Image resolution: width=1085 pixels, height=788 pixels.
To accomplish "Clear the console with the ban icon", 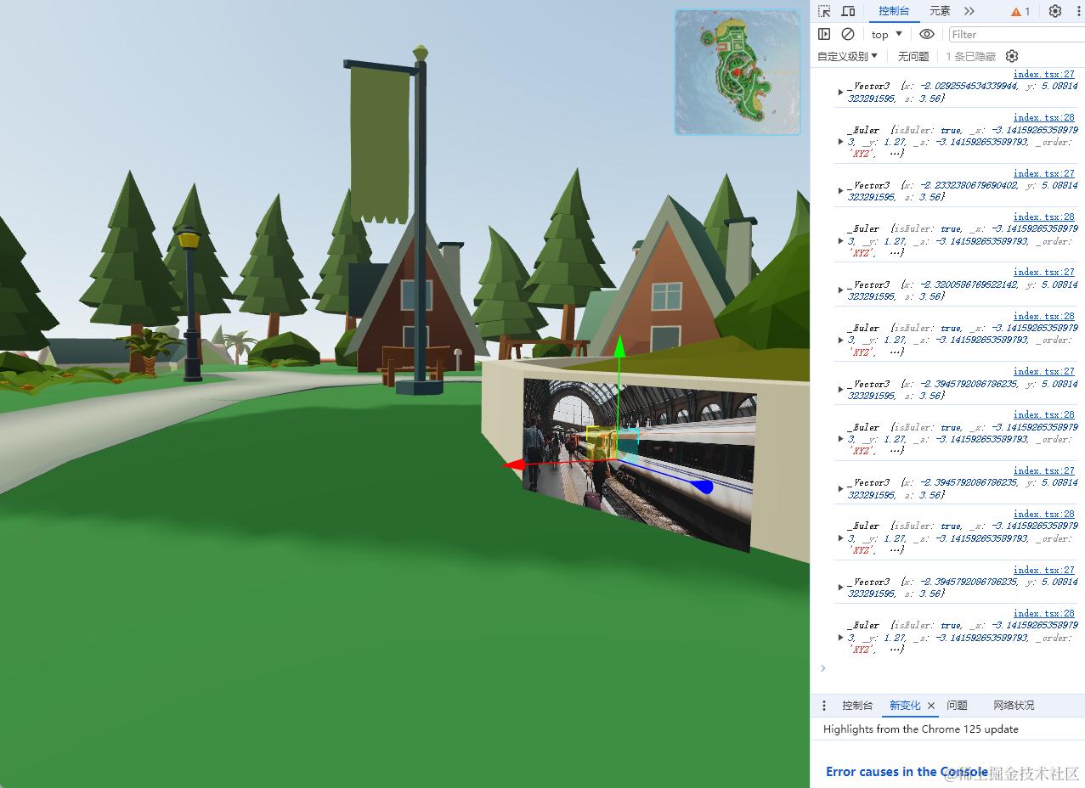I will click(848, 34).
